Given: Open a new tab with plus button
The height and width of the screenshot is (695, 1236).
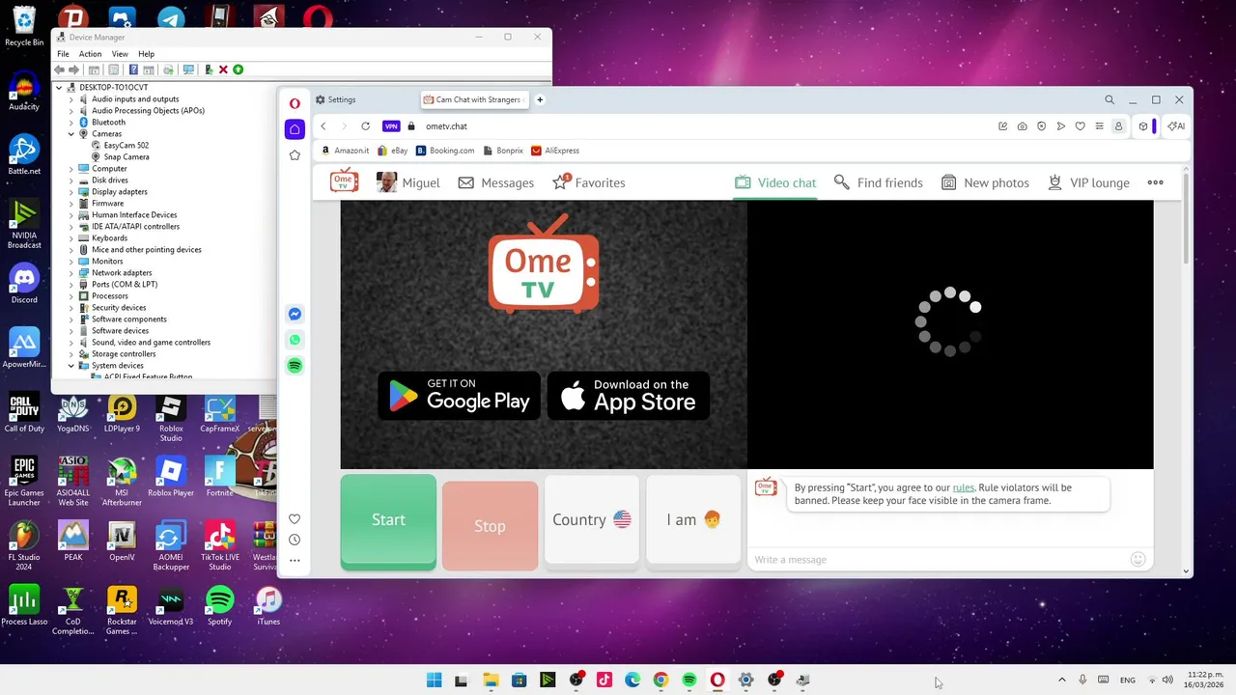Looking at the screenshot, I should click(x=540, y=99).
